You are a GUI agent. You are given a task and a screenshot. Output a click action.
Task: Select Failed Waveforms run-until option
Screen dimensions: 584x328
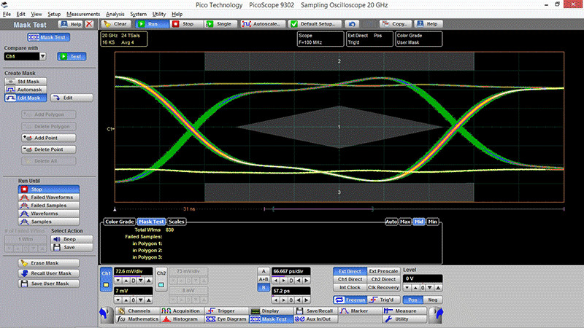click(50, 197)
